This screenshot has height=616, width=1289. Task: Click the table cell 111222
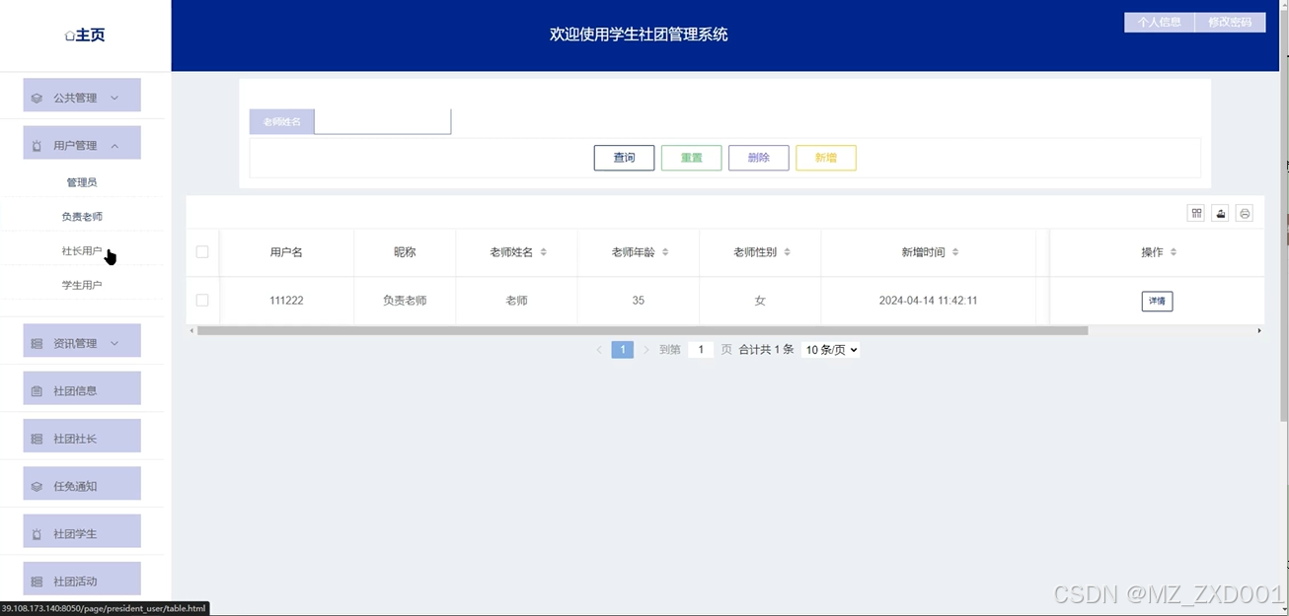click(x=286, y=301)
